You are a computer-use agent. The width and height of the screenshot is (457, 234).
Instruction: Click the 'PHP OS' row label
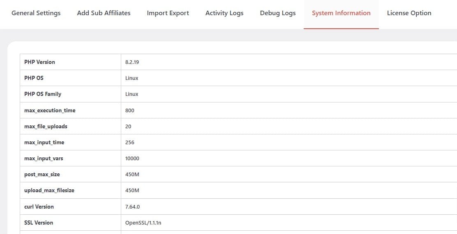click(x=34, y=78)
